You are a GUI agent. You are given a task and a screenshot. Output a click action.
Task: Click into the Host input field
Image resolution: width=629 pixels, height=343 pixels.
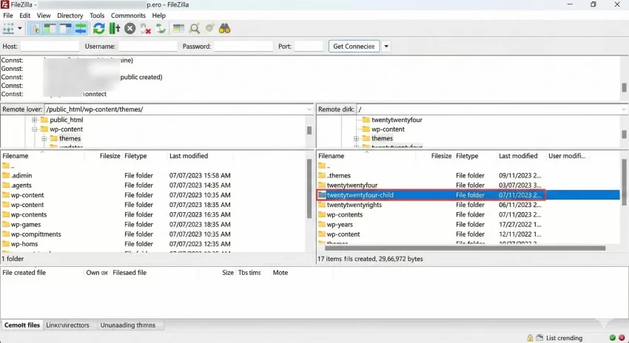pyautogui.click(x=50, y=46)
